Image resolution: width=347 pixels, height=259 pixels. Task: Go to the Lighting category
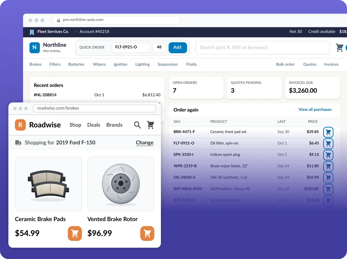pyautogui.click(x=143, y=64)
